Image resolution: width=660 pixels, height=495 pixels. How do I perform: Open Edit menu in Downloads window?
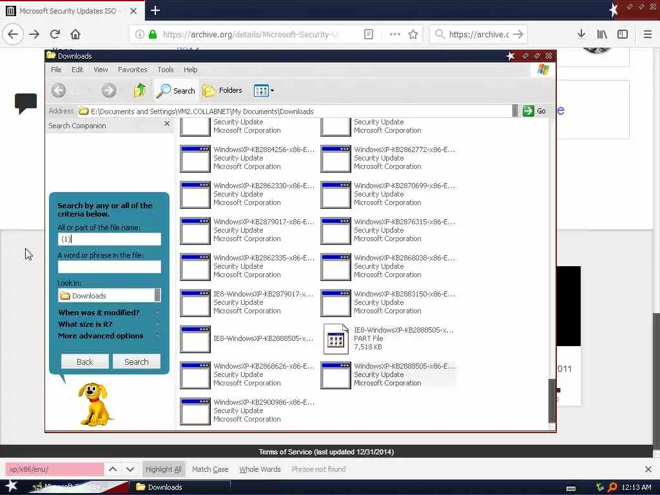click(77, 70)
